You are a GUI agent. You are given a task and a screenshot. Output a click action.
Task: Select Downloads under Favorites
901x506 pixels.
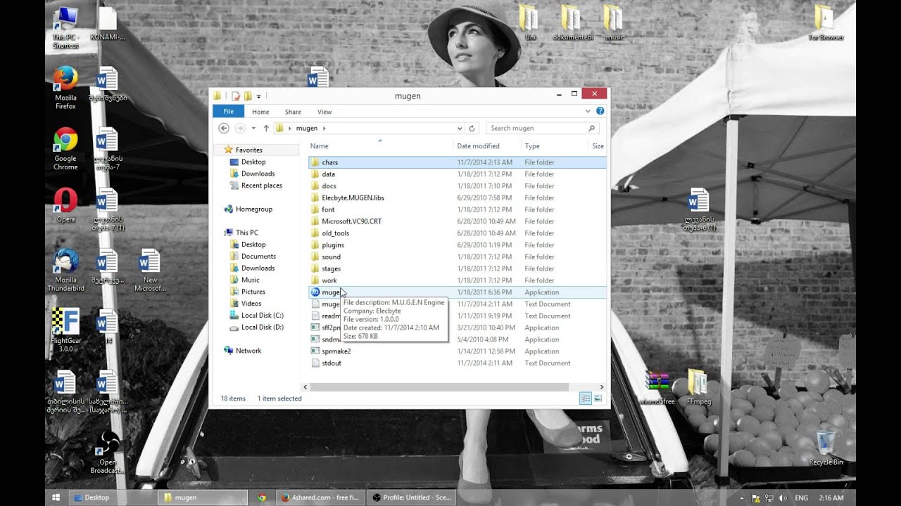click(x=258, y=174)
